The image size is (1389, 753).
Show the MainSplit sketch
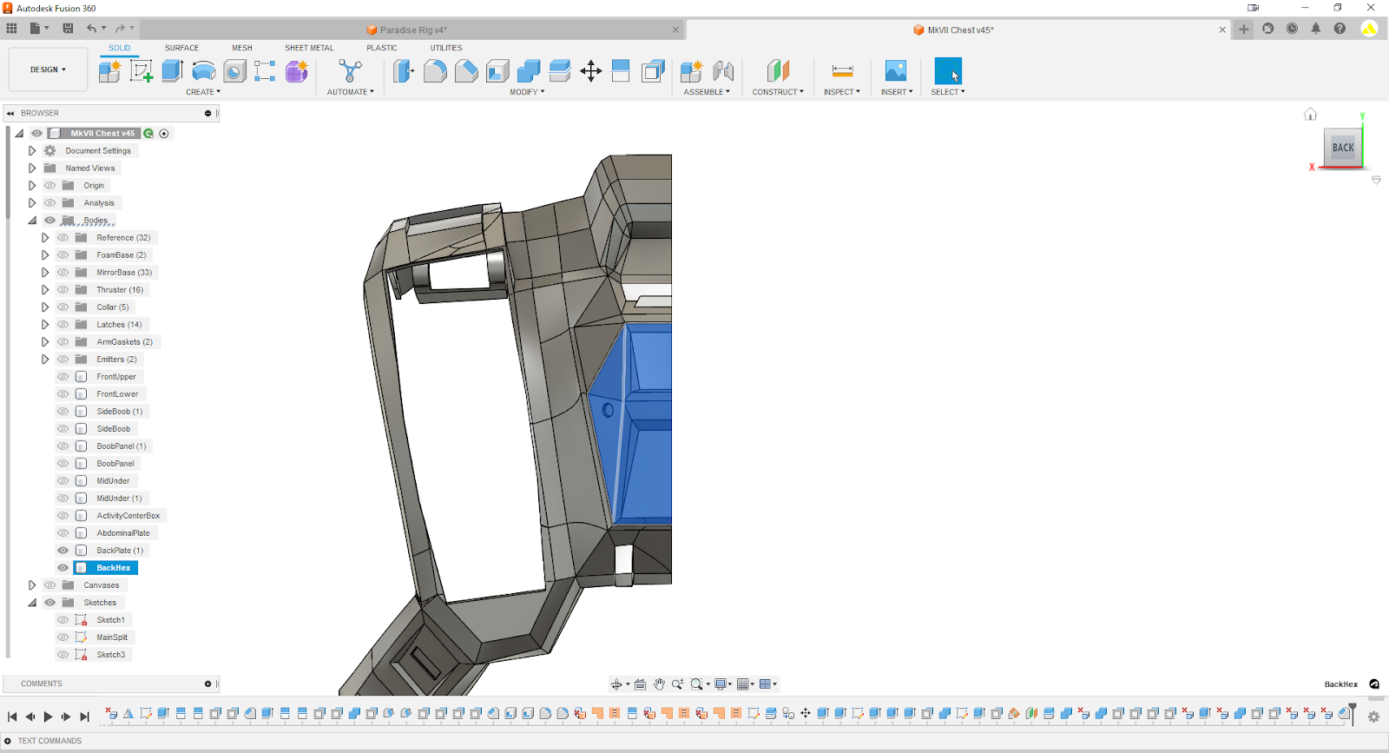point(63,637)
